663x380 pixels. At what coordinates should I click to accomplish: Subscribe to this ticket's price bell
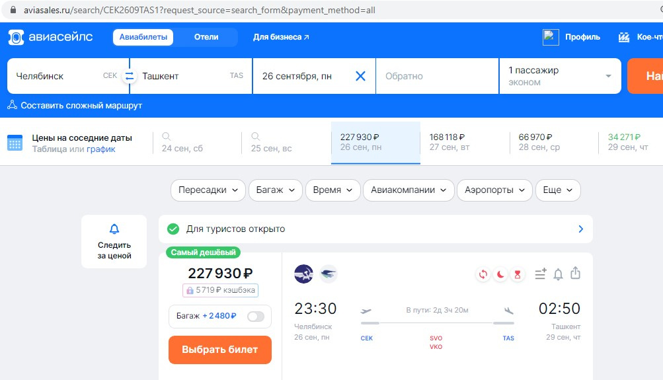click(x=558, y=274)
